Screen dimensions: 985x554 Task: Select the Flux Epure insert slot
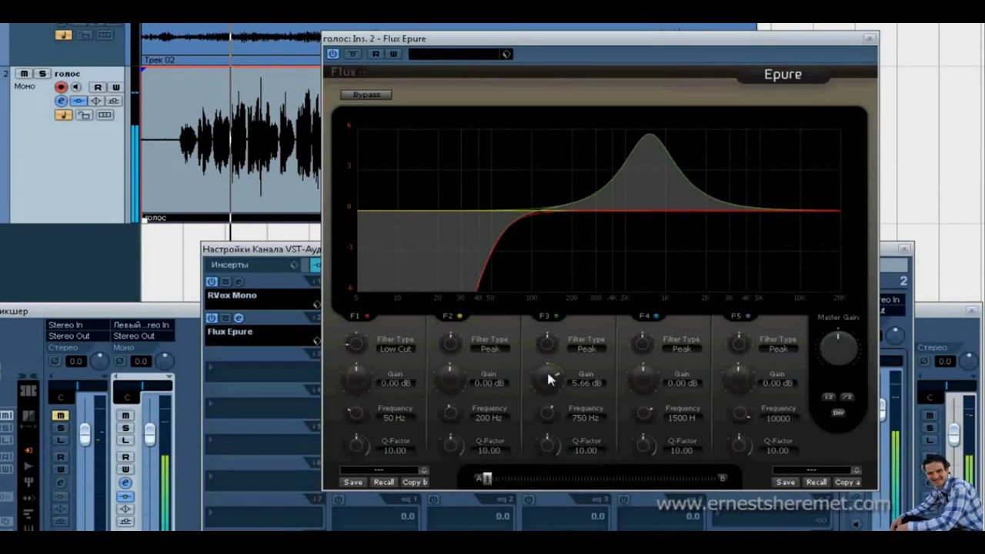pyautogui.click(x=262, y=336)
